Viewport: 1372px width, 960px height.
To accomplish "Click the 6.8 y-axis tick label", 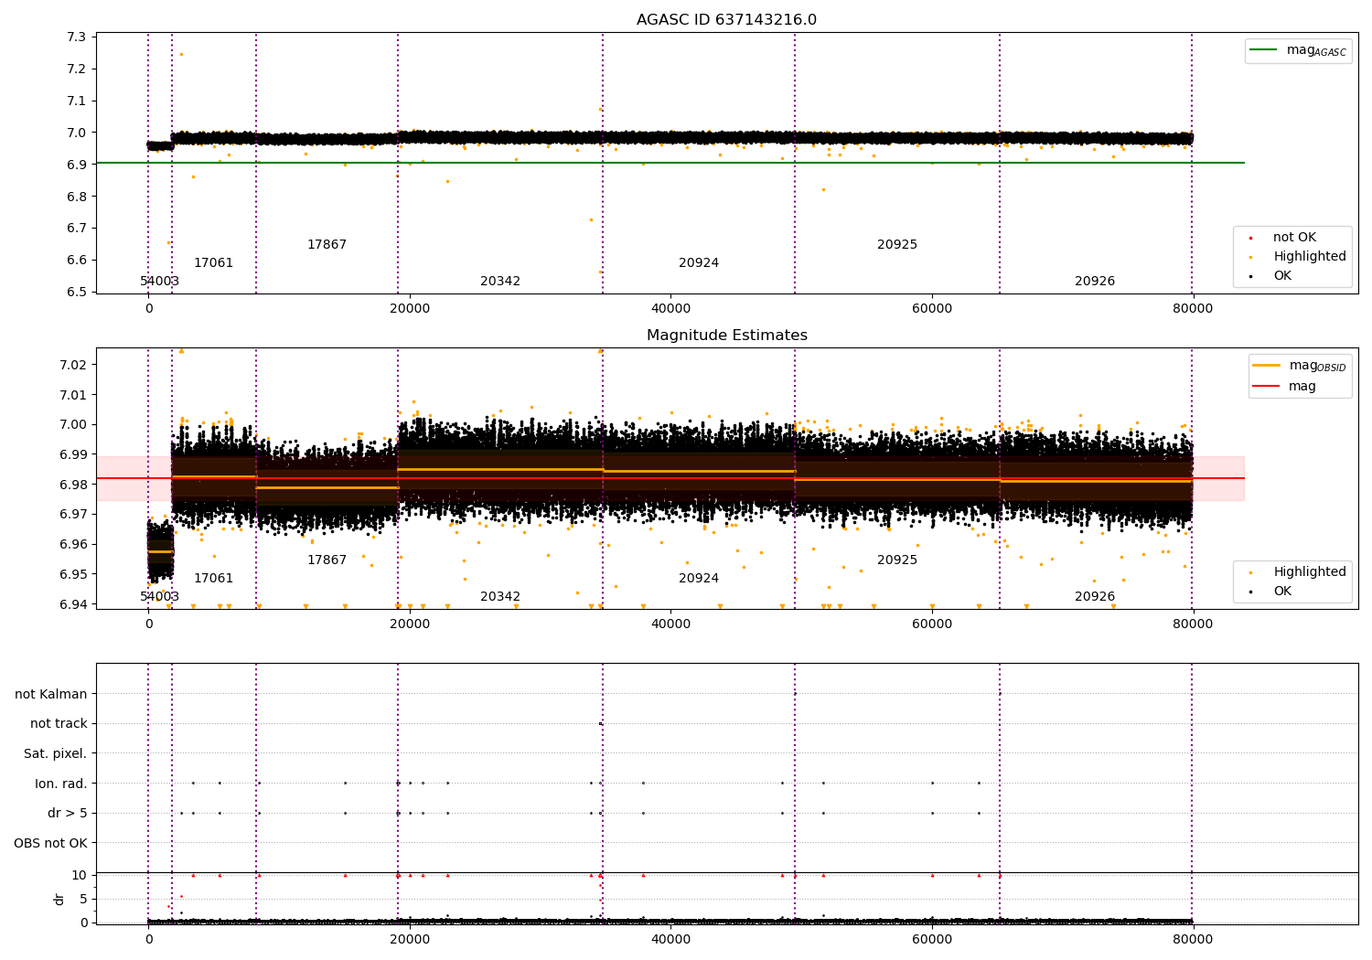I will 78,197.
